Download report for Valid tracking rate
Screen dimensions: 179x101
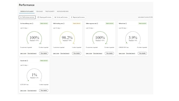[x=65, y=54]
